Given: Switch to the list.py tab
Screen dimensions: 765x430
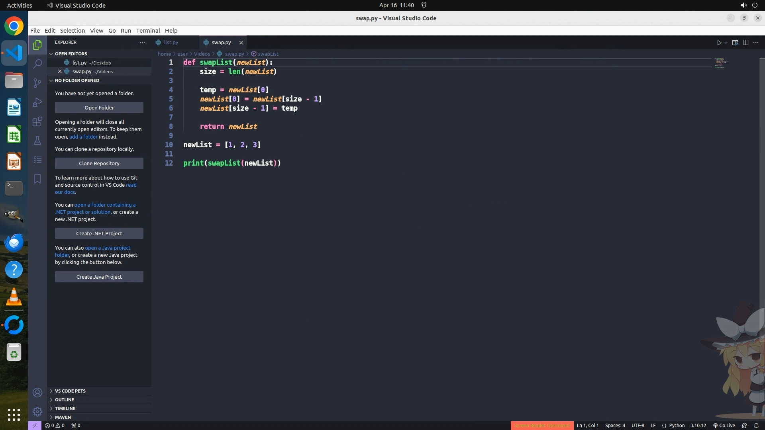Looking at the screenshot, I should 171,42.
